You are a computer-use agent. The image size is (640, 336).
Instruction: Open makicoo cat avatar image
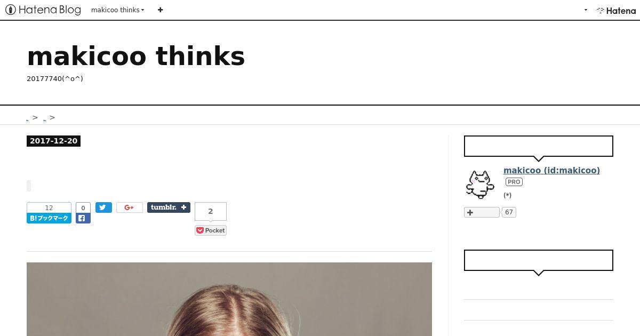pyautogui.click(x=479, y=184)
